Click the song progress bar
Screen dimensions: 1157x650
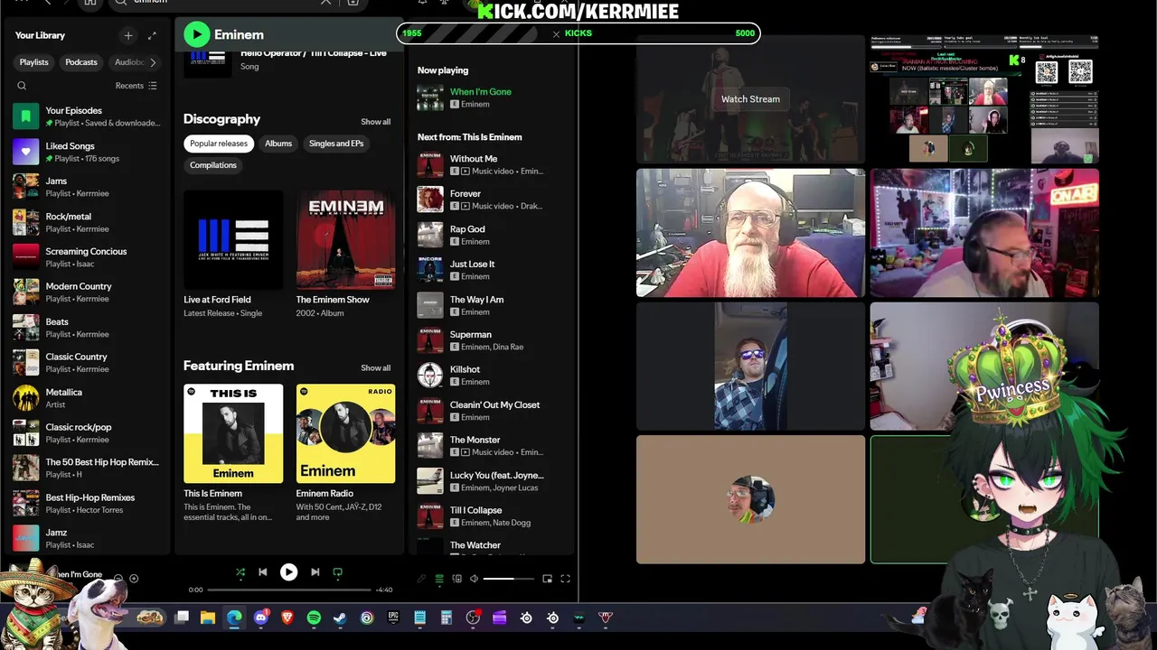coord(289,590)
